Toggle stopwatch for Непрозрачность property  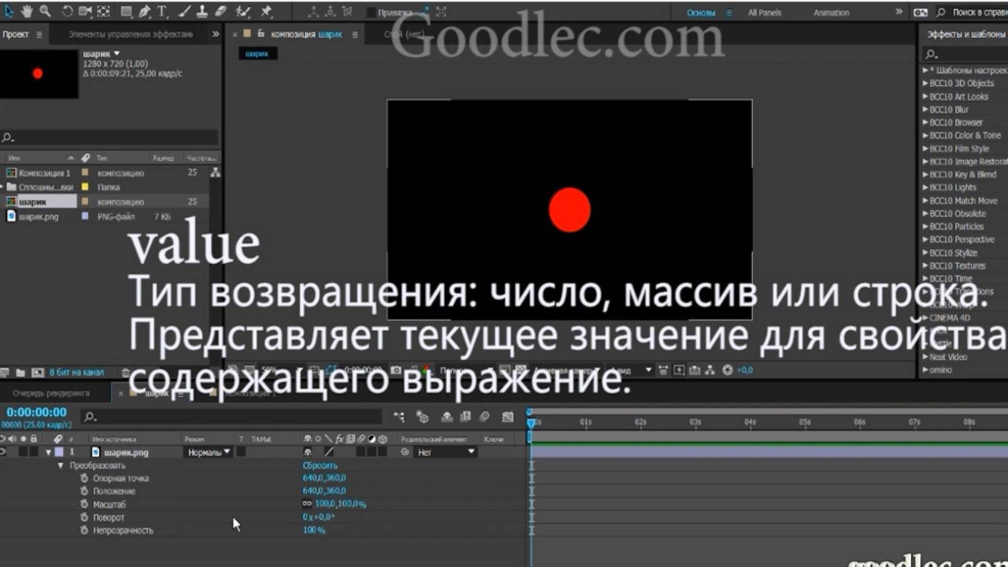coord(84,530)
